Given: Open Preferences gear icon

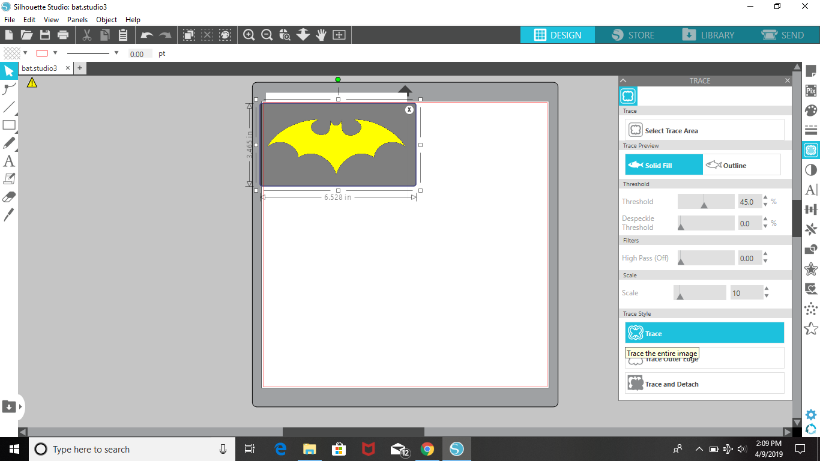Looking at the screenshot, I should [x=811, y=415].
